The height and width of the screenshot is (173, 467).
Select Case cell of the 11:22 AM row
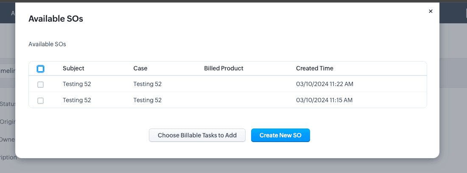(147, 84)
